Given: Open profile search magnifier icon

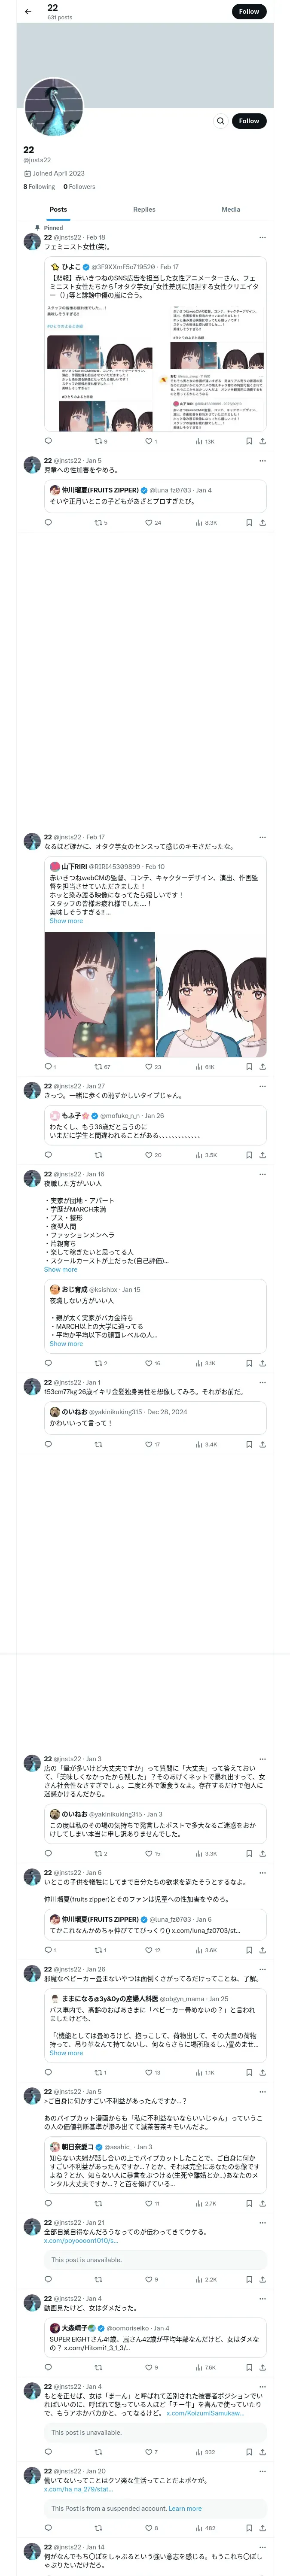Looking at the screenshot, I should 221,121.
